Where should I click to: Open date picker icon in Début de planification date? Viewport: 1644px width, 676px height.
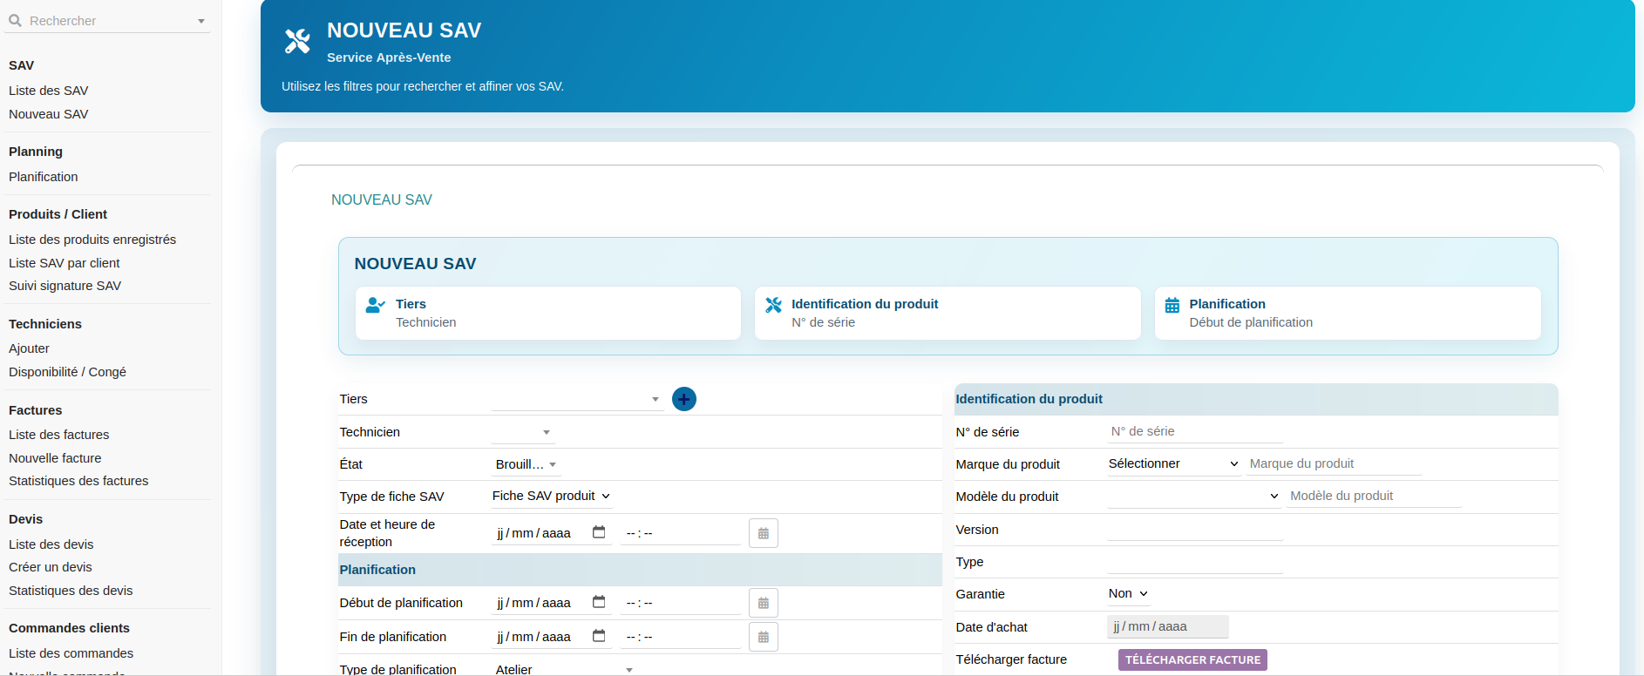pyautogui.click(x=599, y=602)
